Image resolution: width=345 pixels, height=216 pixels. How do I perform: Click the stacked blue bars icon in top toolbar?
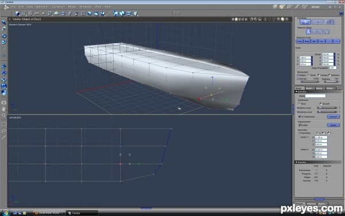(x=129, y=14)
